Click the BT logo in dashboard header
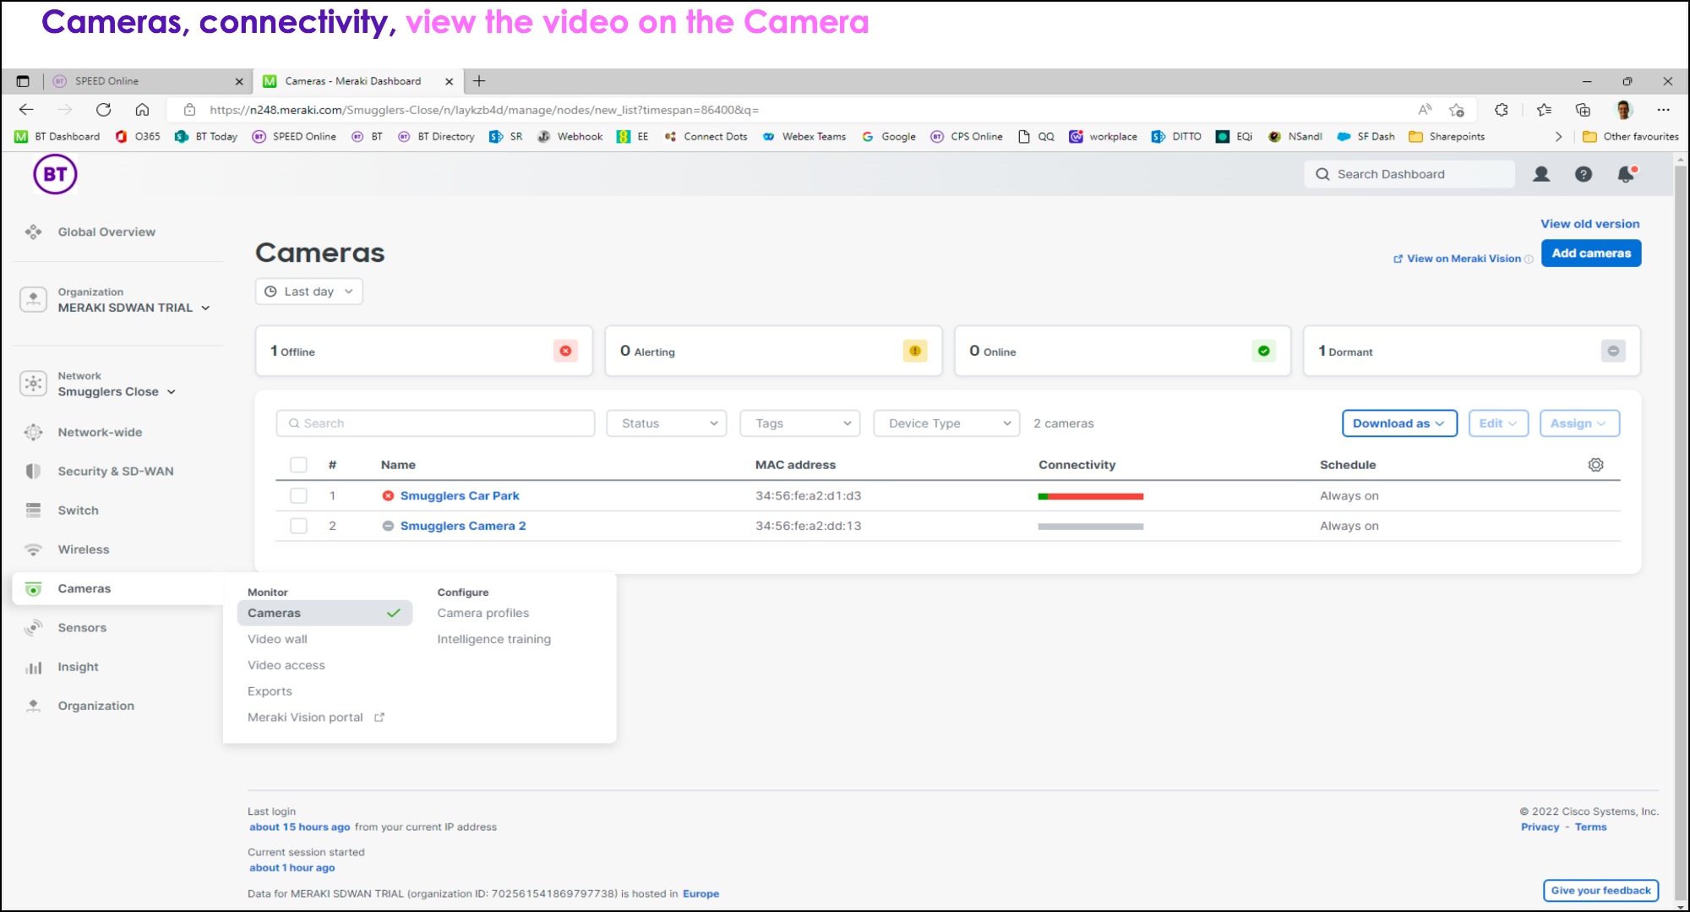The image size is (1690, 912). click(x=55, y=174)
